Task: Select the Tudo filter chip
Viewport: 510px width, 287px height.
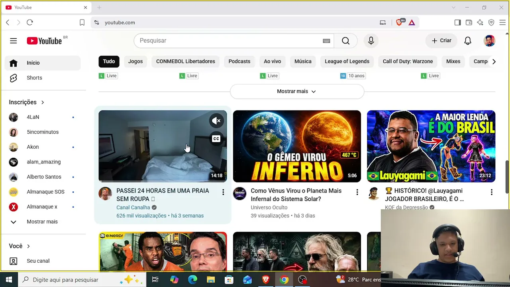Action: (109, 61)
